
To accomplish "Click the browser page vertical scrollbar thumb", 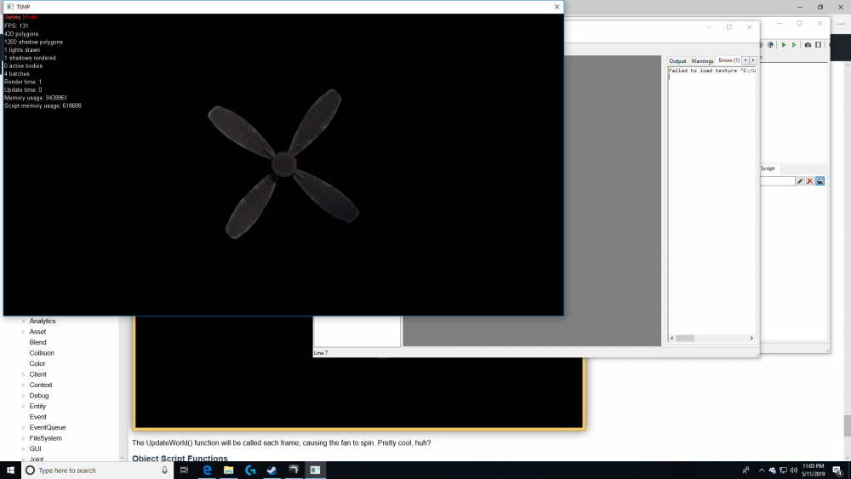I will pyautogui.click(x=848, y=425).
